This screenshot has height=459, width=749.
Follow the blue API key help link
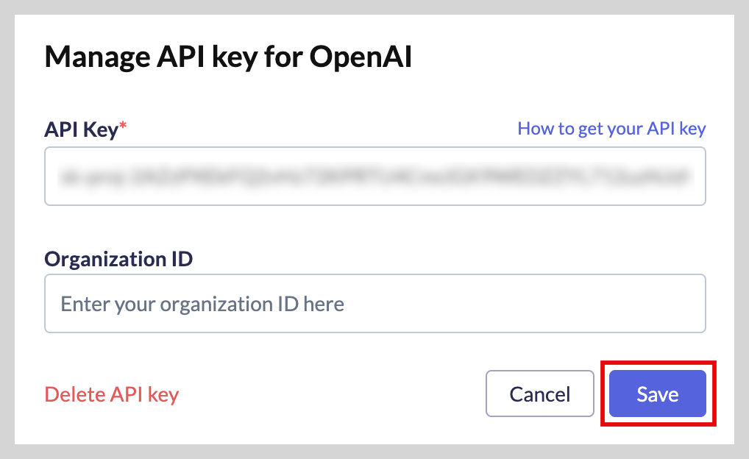[x=611, y=129]
